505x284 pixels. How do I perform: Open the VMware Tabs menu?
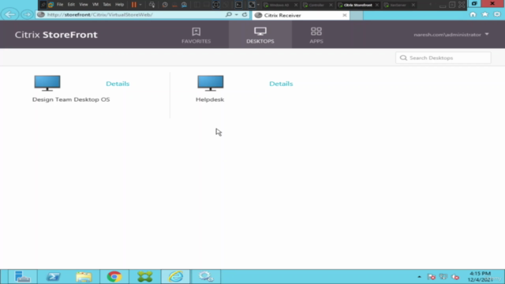[107, 5]
